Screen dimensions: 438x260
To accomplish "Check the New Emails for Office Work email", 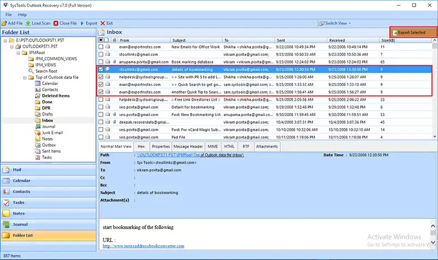I will point(101,47).
